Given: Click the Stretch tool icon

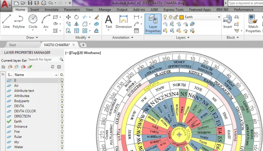Looking at the screenshot, I should pyautogui.click(x=68, y=31).
